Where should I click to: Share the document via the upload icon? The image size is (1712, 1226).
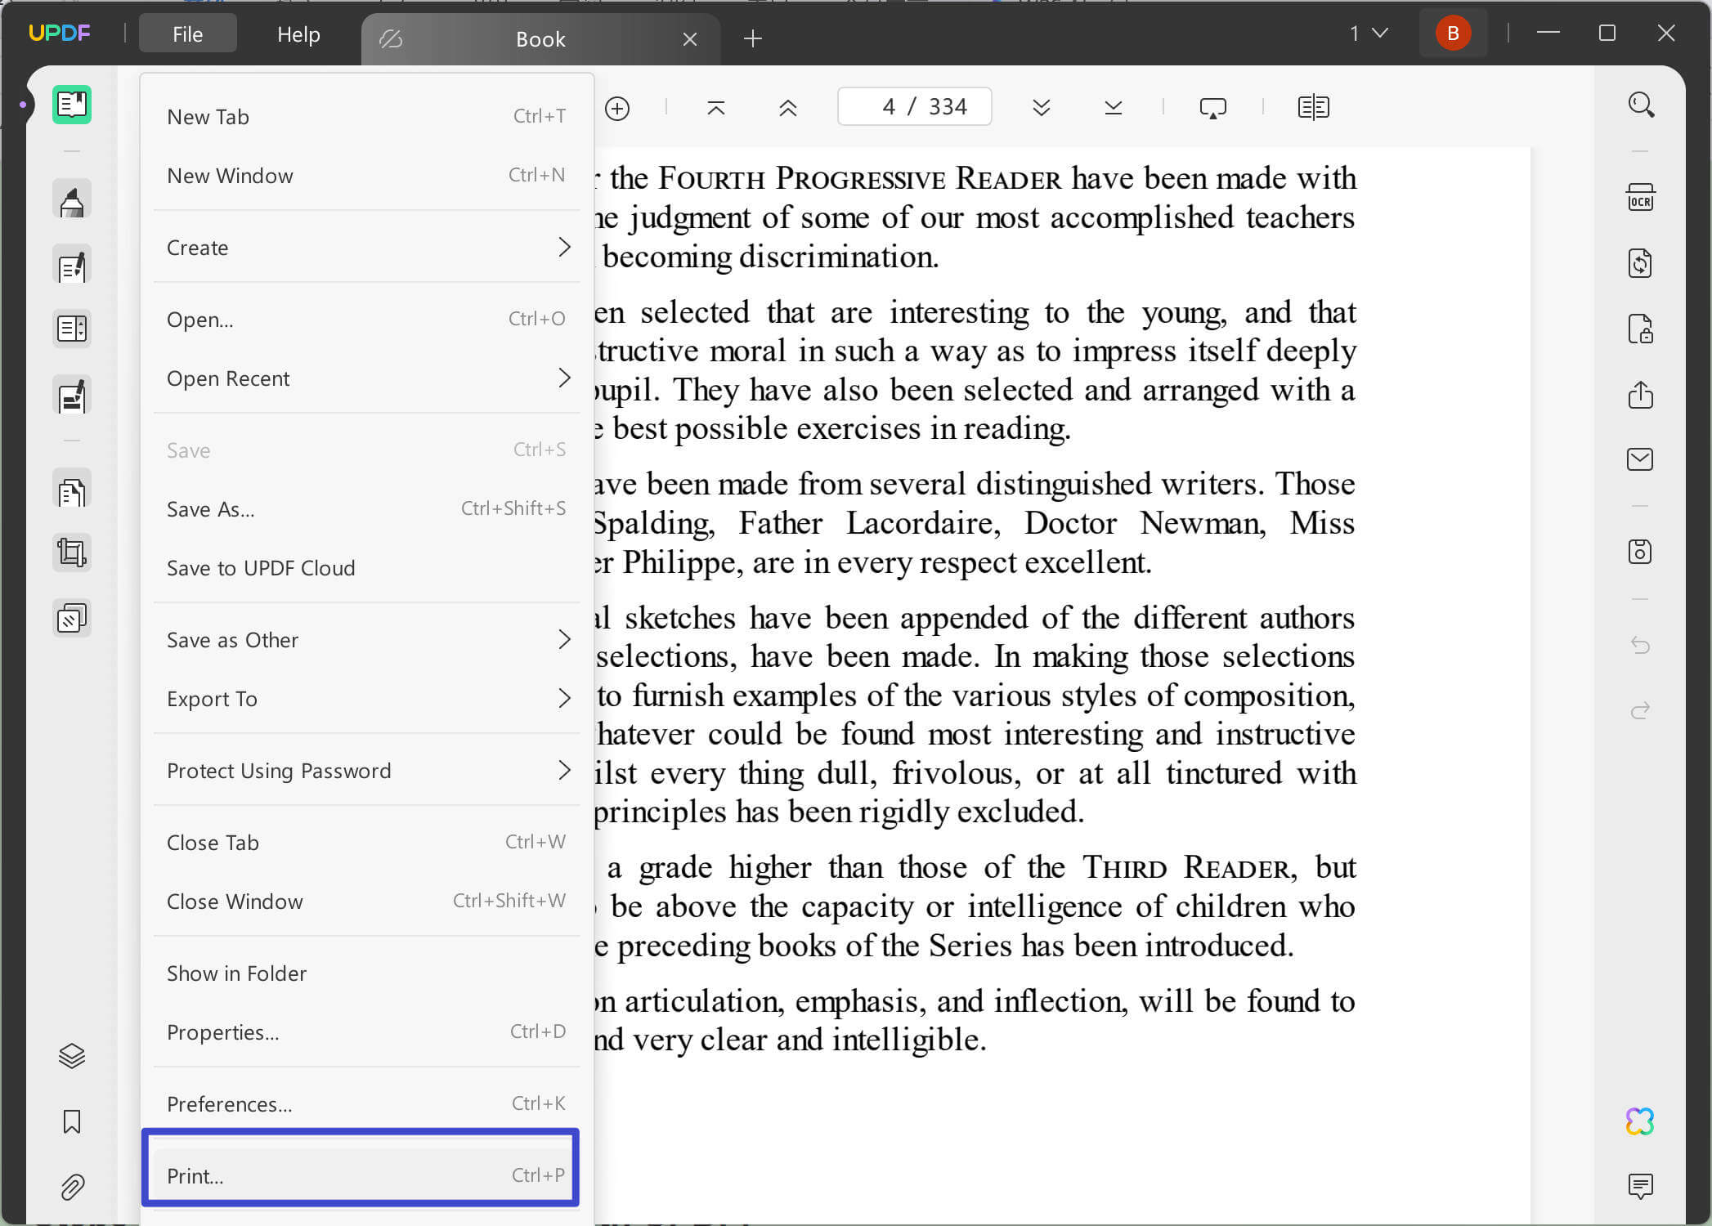click(1641, 395)
